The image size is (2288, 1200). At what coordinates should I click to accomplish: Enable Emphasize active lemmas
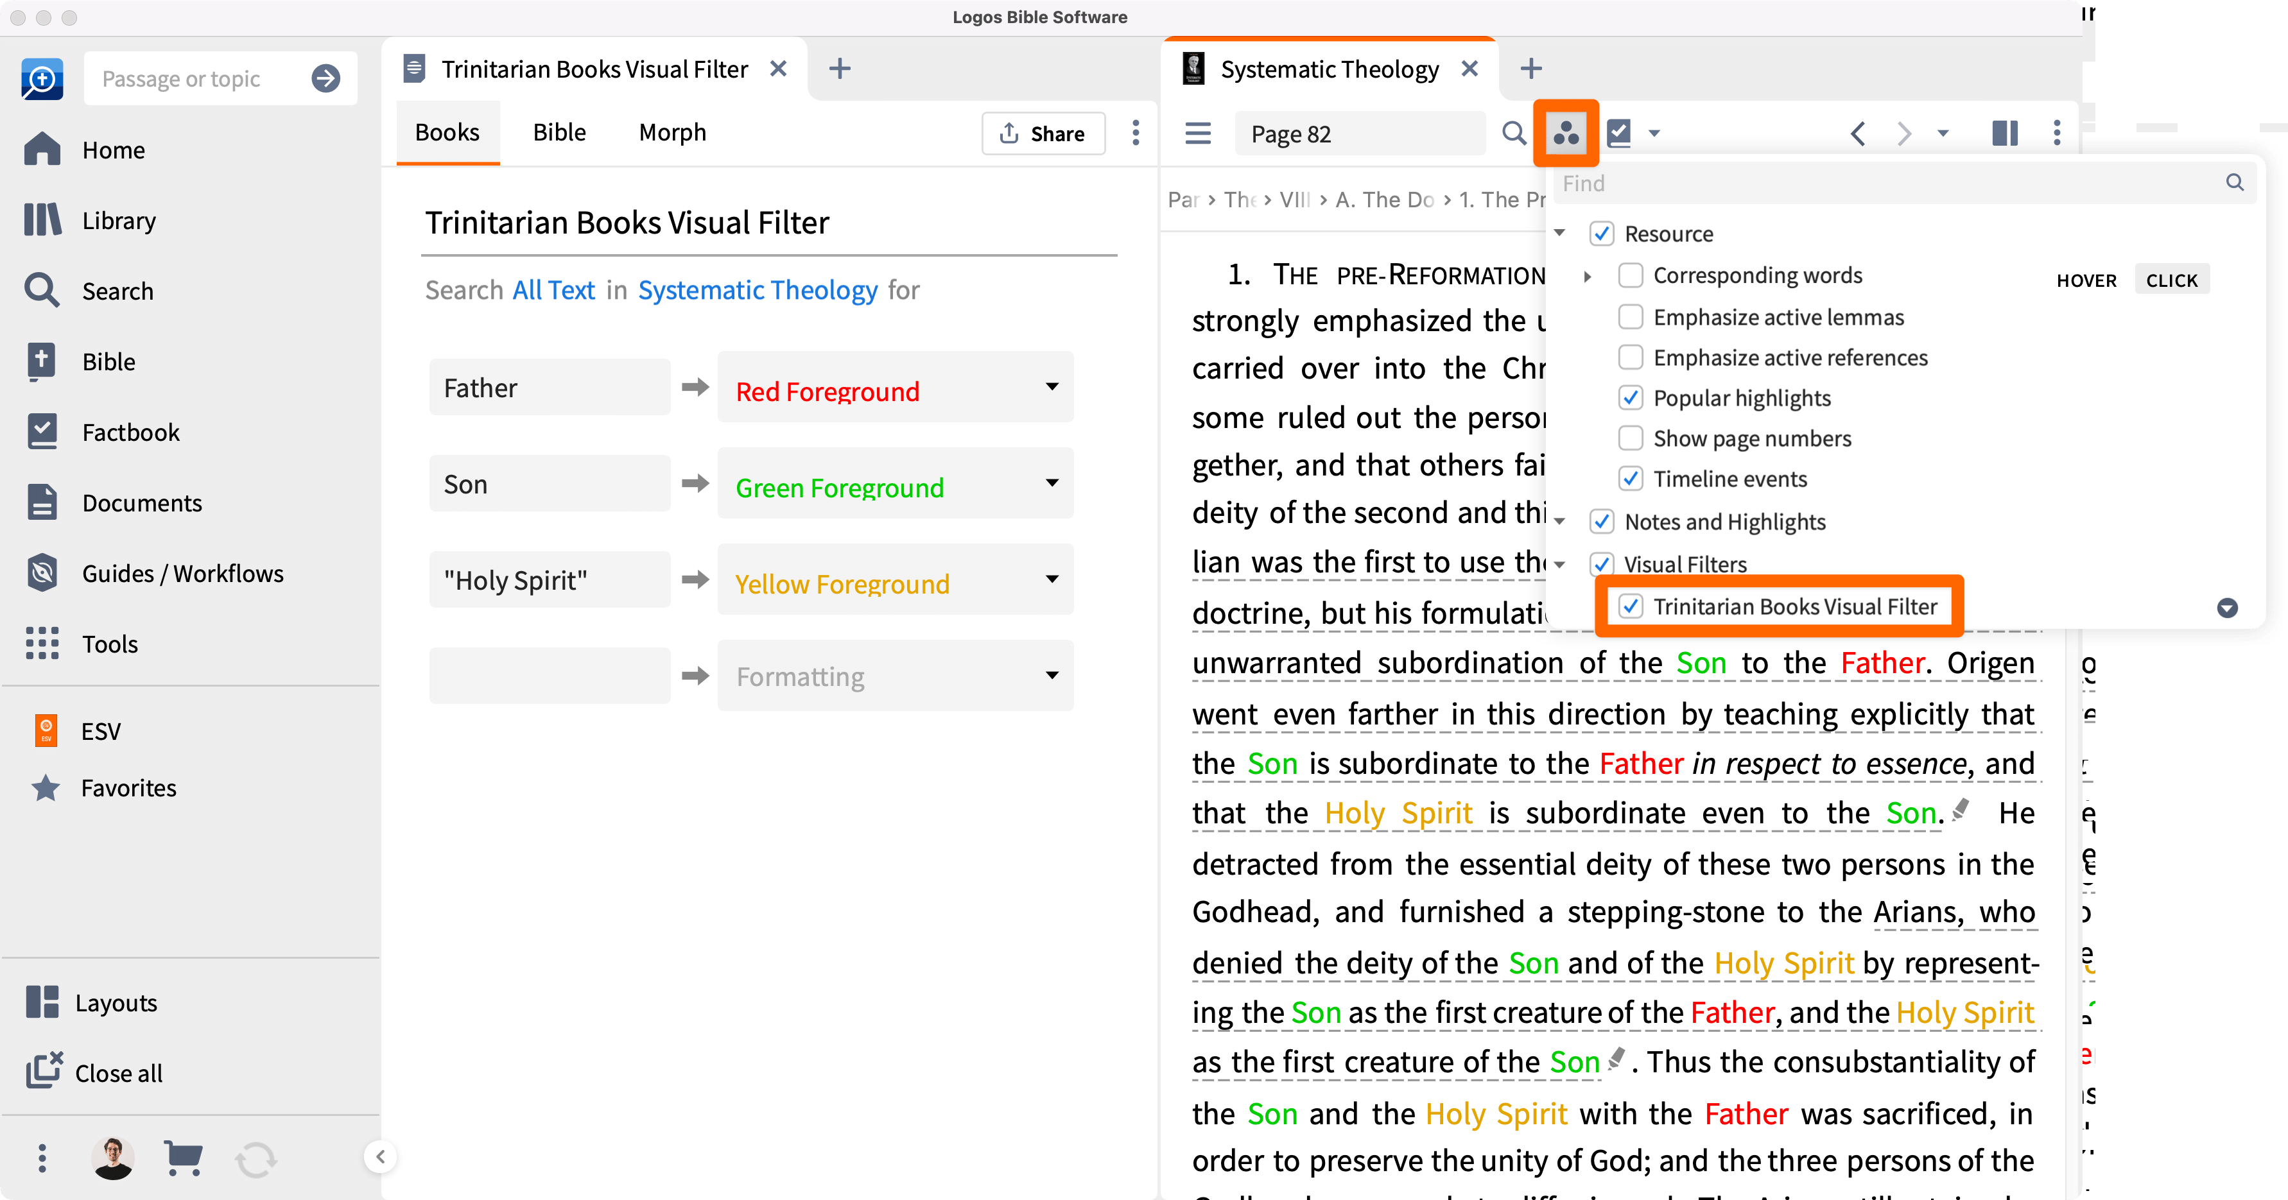click(x=1630, y=317)
